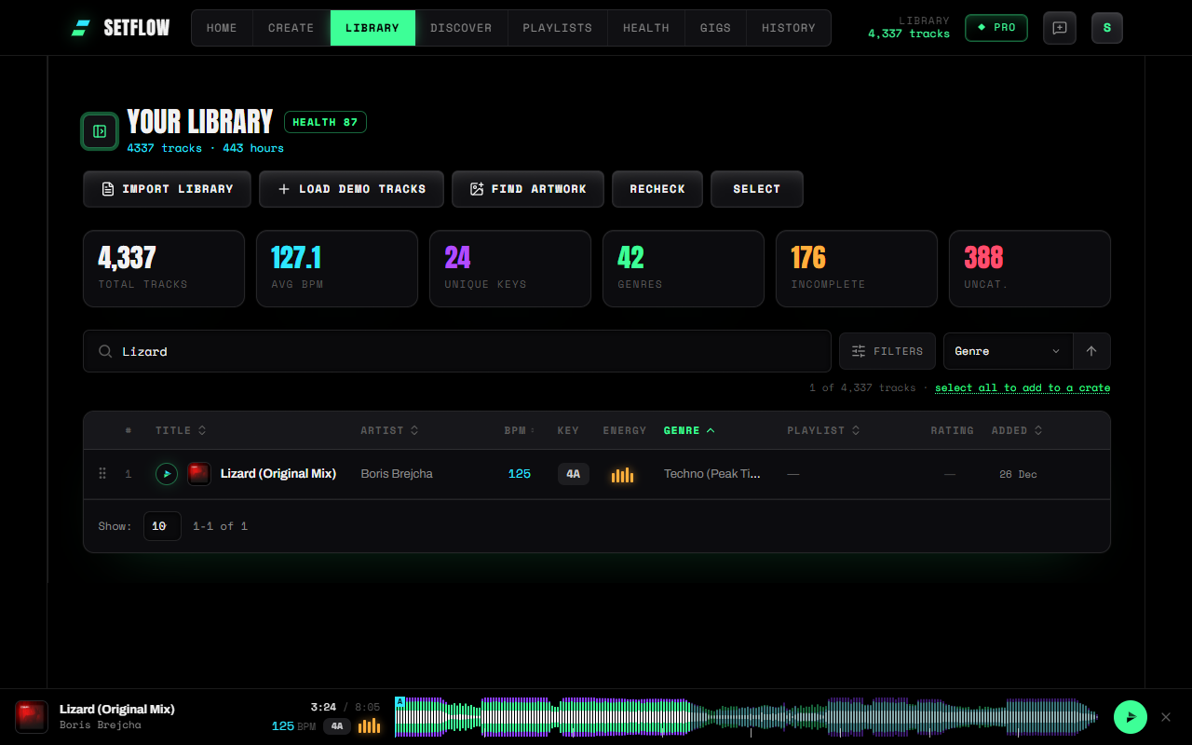The width and height of the screenshot is (1192, 745).
Task: Click the 4A key badge in table row
Action: 574,474
